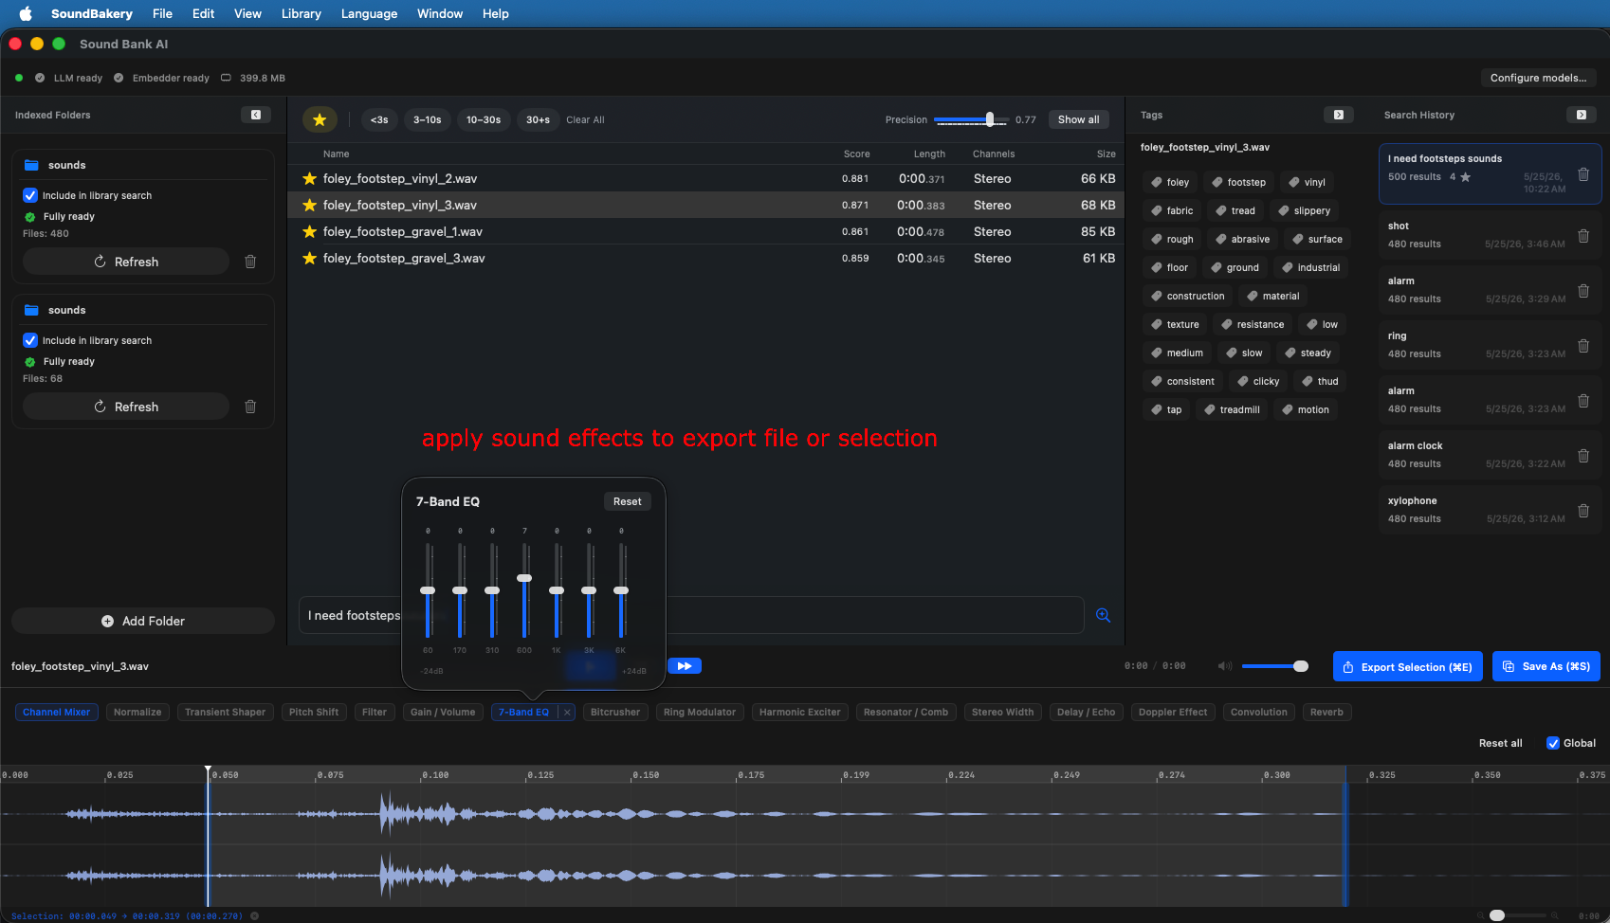Enable the Bitcrusher effect

(x=615, y=712)
